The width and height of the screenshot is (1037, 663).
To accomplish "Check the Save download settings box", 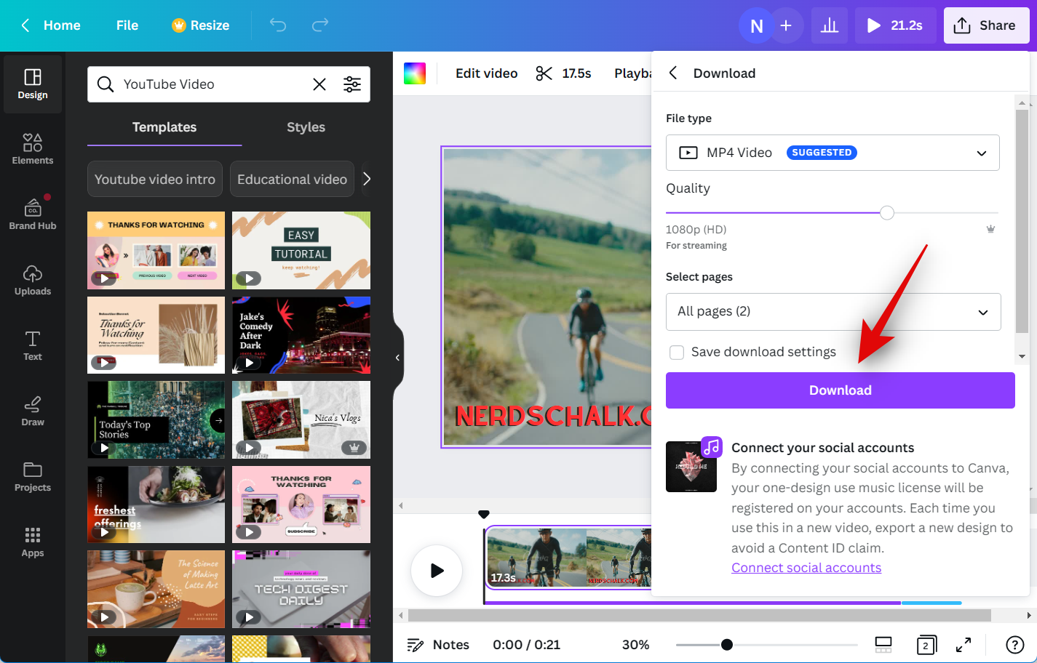I will click(677, 353).
